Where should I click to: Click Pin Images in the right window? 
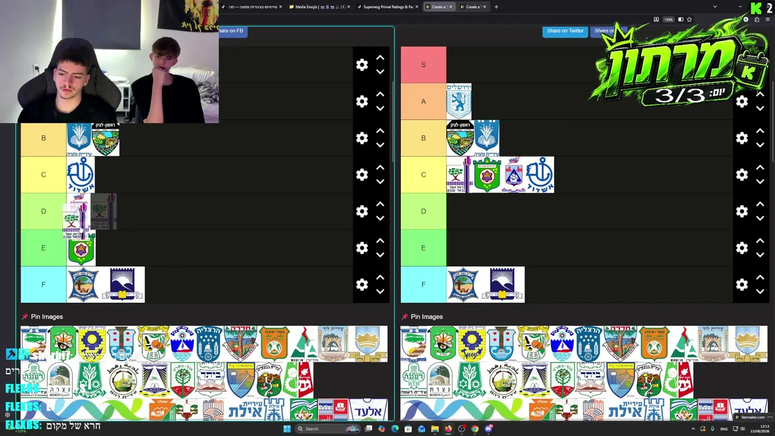[426, 317]
